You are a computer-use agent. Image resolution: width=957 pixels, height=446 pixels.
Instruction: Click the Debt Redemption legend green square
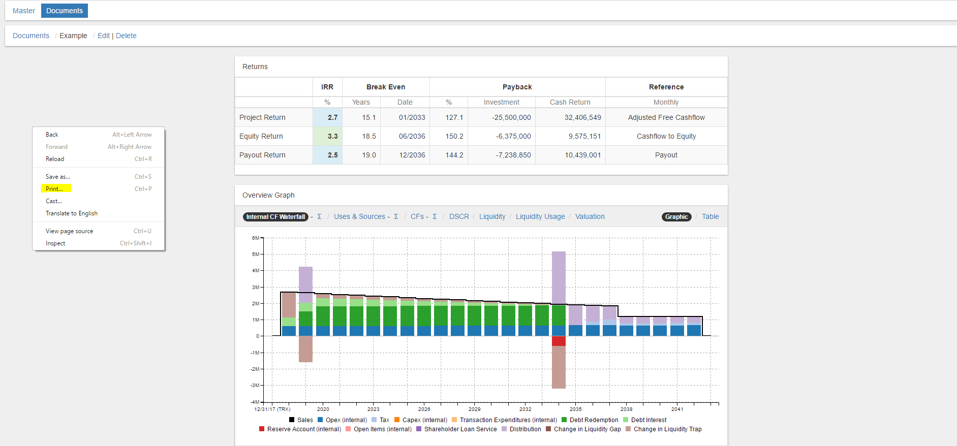564,420
